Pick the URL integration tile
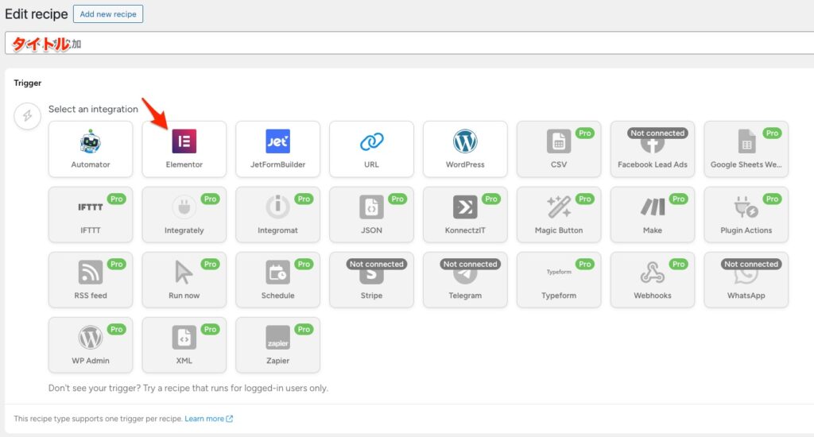Screen dimensions: 814x437 [372, 149]
